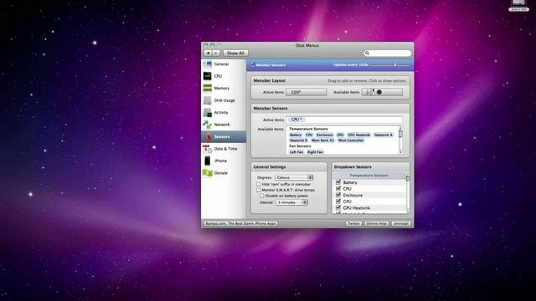
Task: Open the Bjango.com iPhone Apps link
Action: click(240, 223)
